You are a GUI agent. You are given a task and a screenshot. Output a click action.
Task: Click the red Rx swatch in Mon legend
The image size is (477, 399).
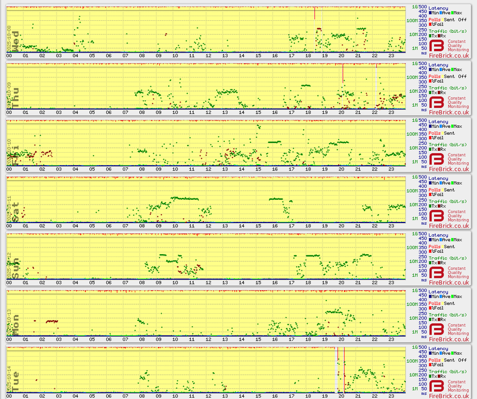coord(439,319)
